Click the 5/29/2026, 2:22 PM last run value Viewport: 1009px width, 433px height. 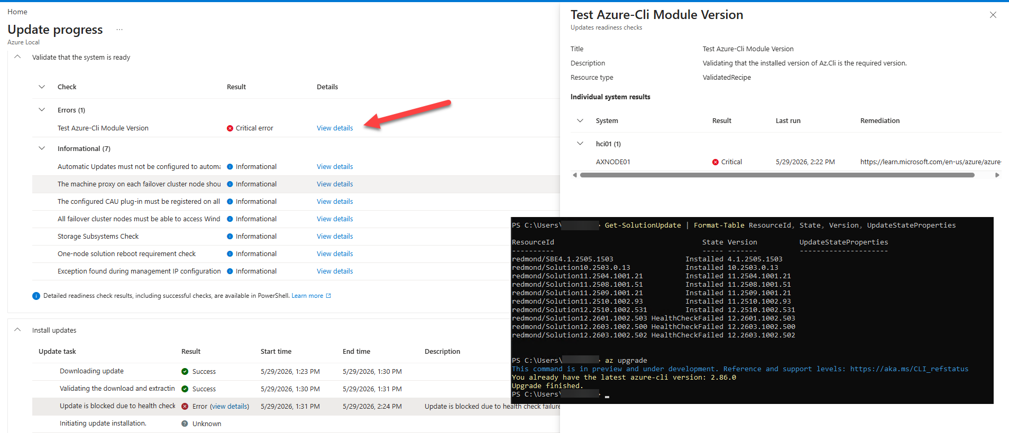(x=805, y=162)
